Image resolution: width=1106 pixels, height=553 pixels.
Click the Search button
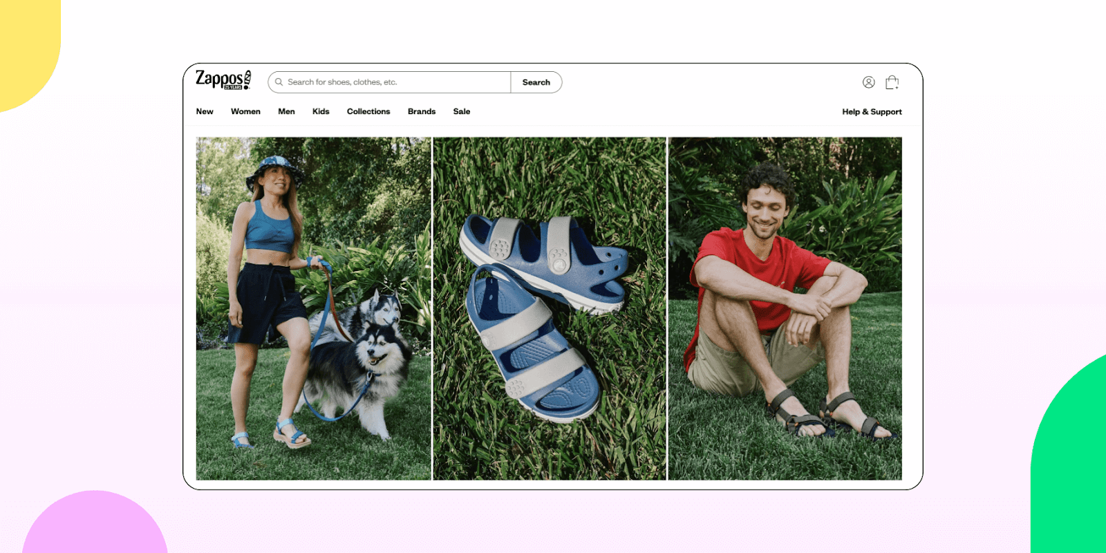click(x=536, y=82)
